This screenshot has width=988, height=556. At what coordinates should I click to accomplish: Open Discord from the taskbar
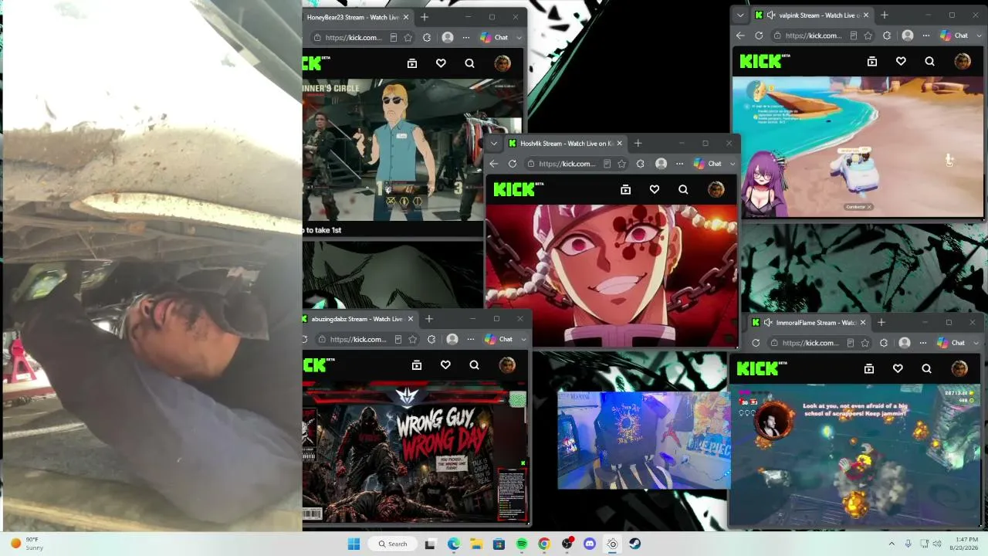590,544
